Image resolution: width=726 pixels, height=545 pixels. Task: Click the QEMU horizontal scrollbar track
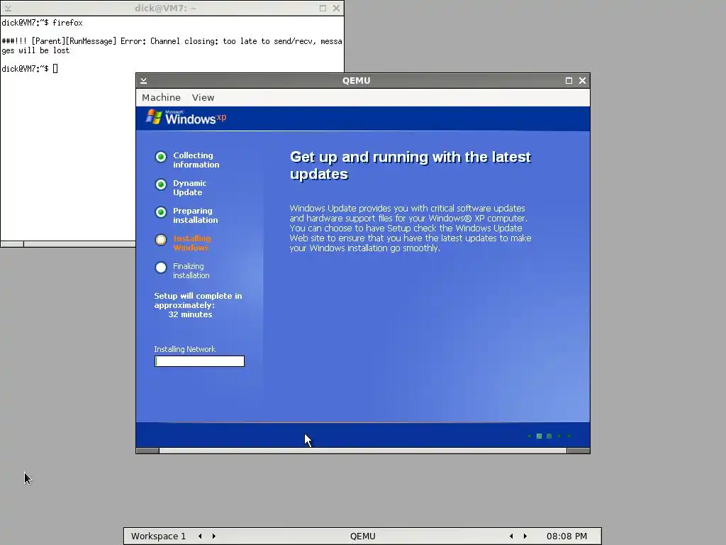pyautogui.click(x=363, y=451)
